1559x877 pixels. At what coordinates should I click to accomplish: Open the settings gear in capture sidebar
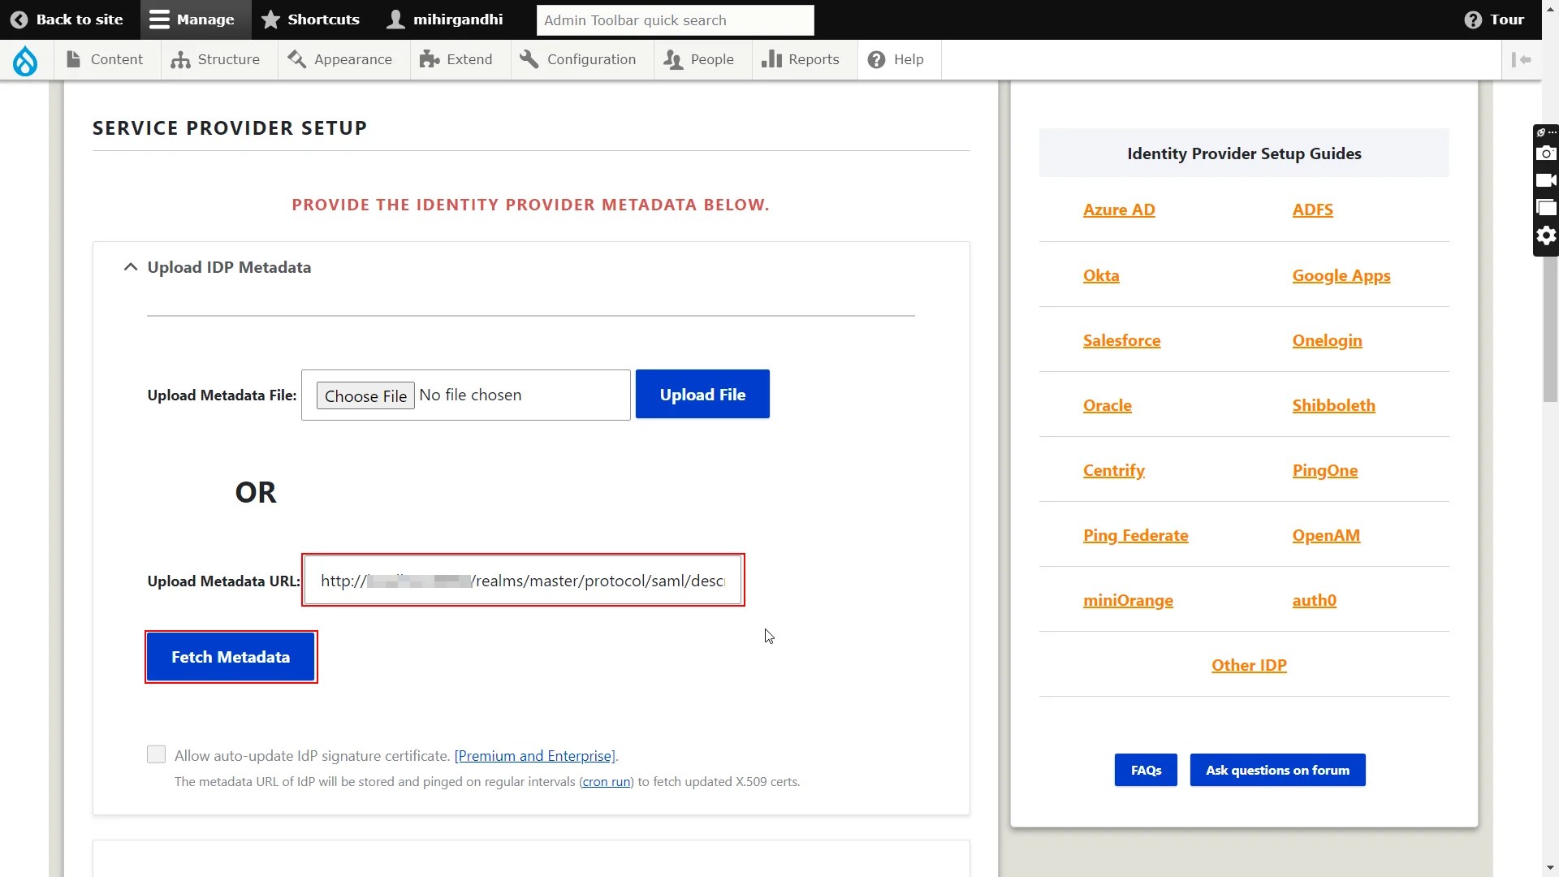[1547, 235]
